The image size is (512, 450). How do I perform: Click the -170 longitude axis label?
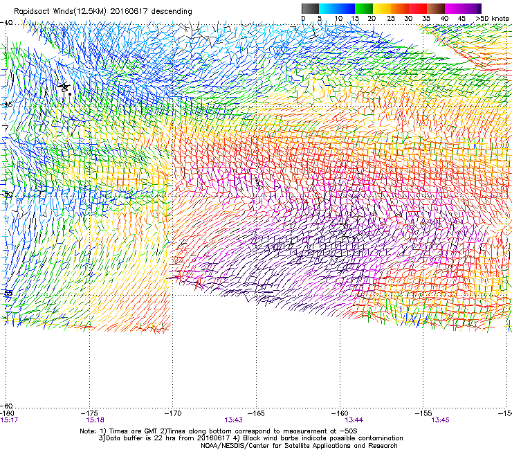coord(173,413)
